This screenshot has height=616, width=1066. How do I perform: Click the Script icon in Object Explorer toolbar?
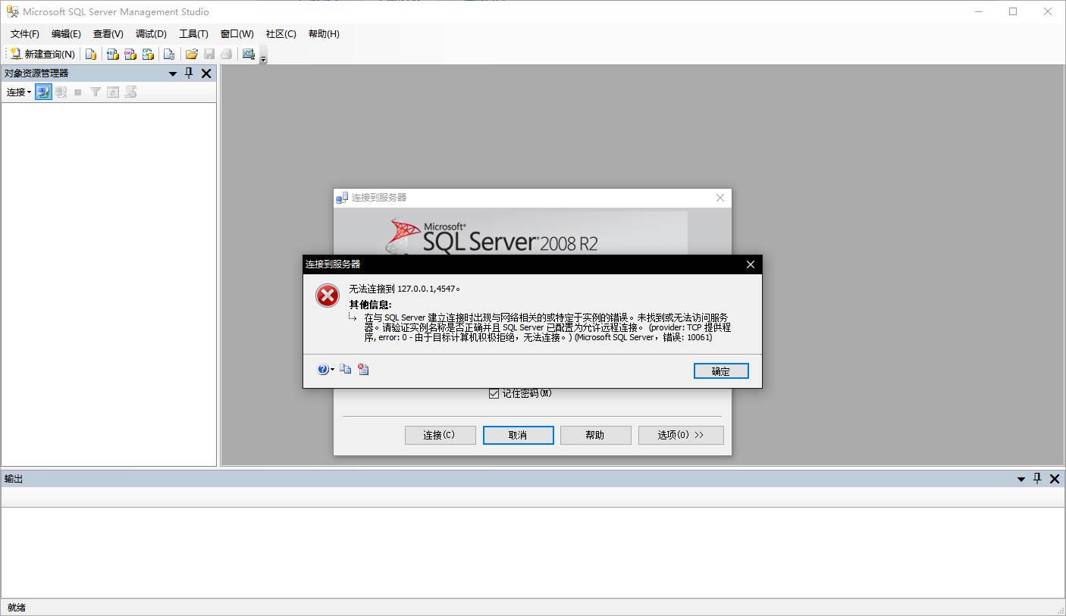point(130,92)
